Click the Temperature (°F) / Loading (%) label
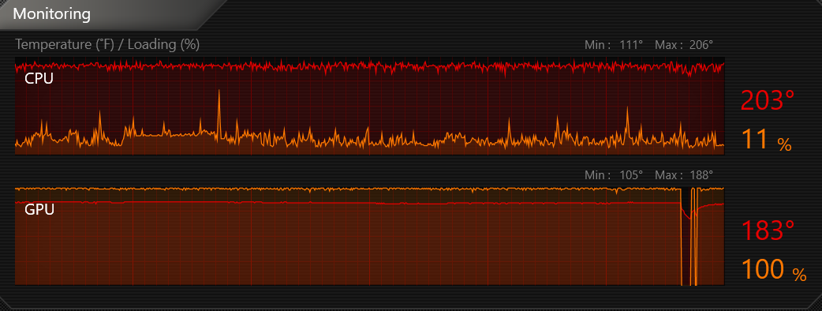822x311 pixels. click(x=107, y=44)
